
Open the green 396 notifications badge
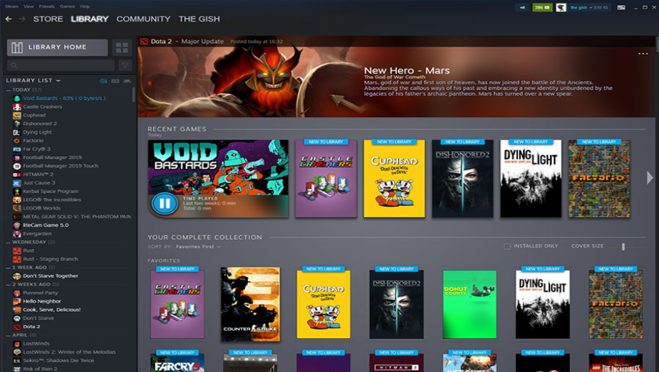click(542, 7)
